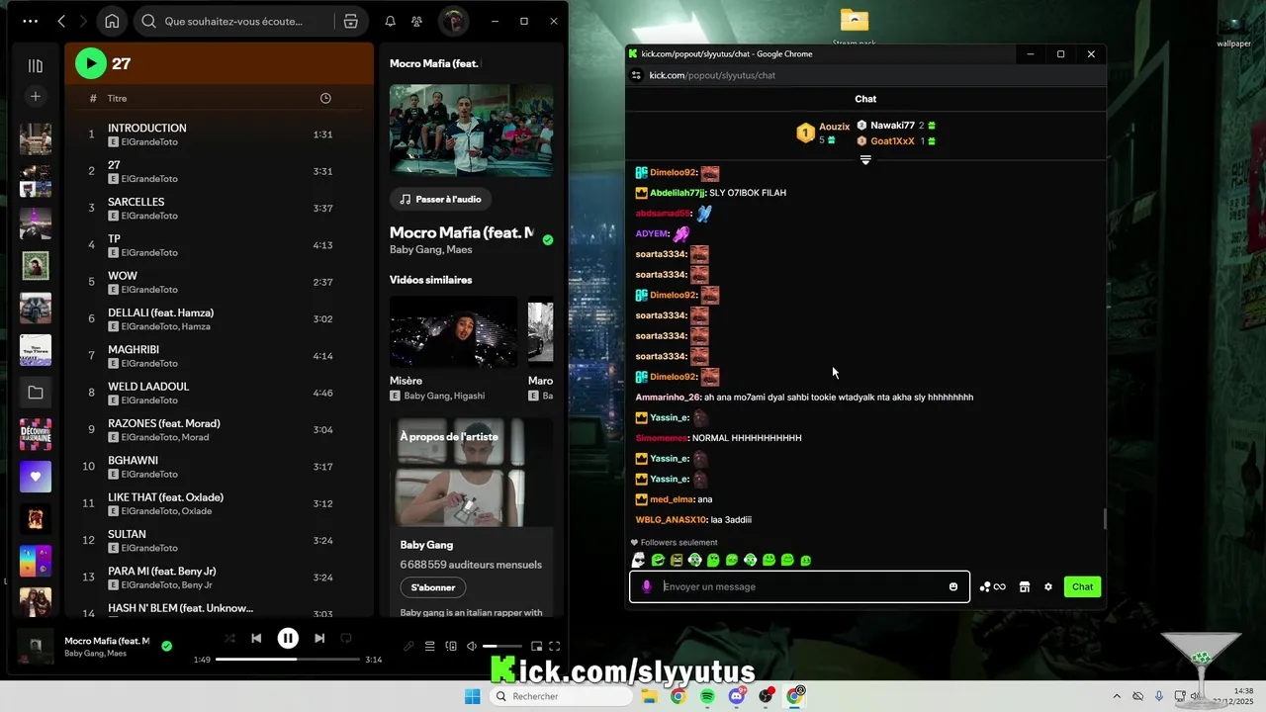Toggle shuffle in the player bar
The height and width of the screenshot is (712, 1266).
click(229, 639)
